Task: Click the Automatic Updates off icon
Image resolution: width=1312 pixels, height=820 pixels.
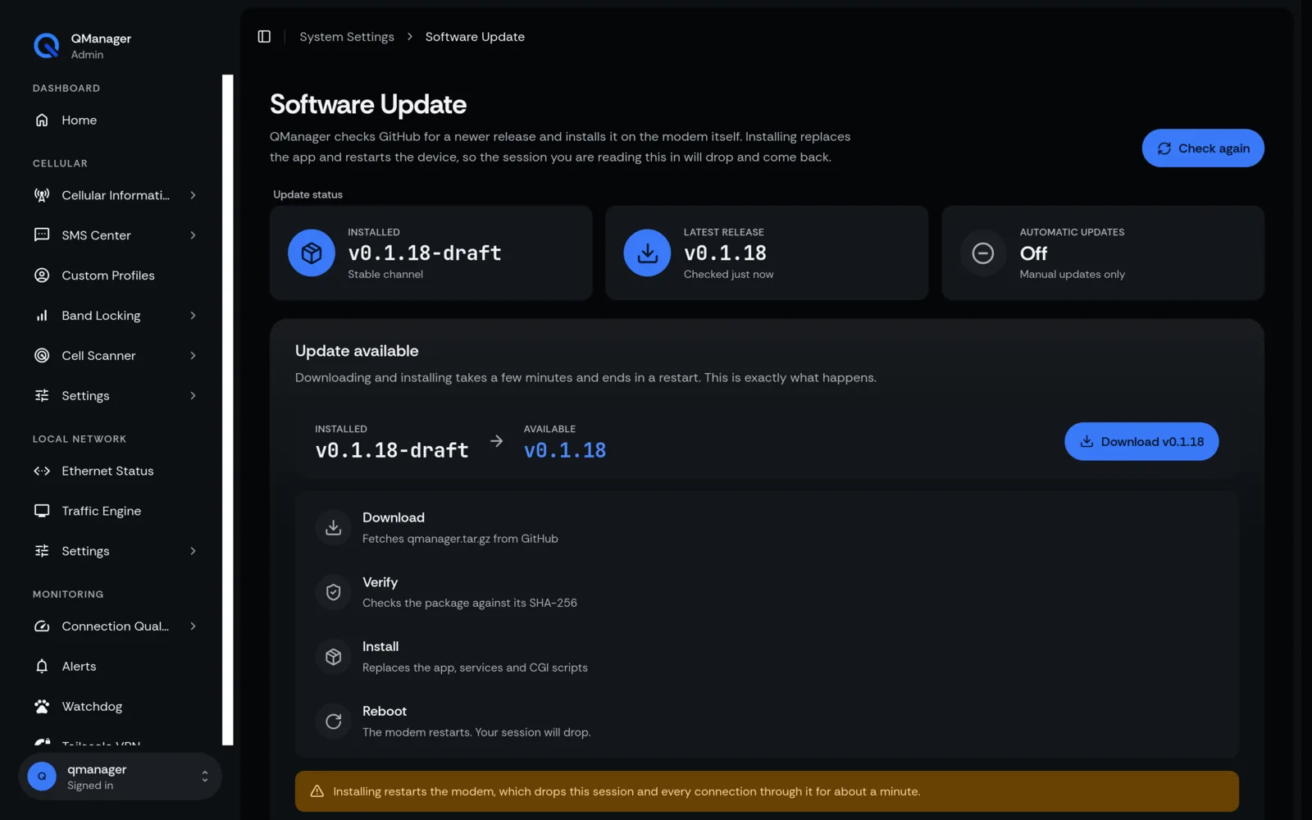Action: (x=983, y=253)
